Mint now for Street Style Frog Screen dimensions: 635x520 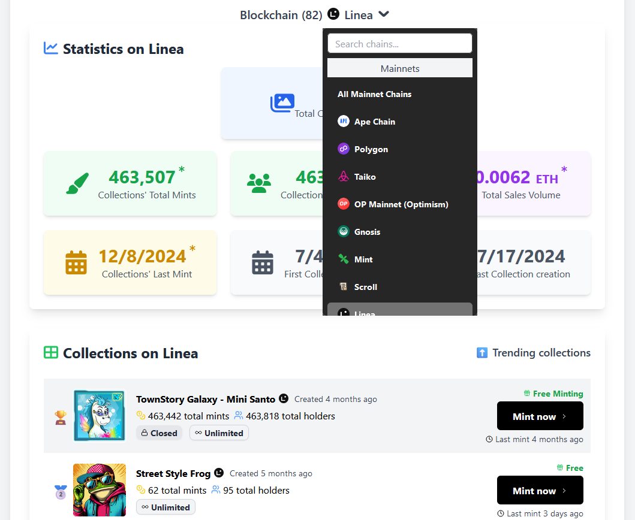[540, 491]
